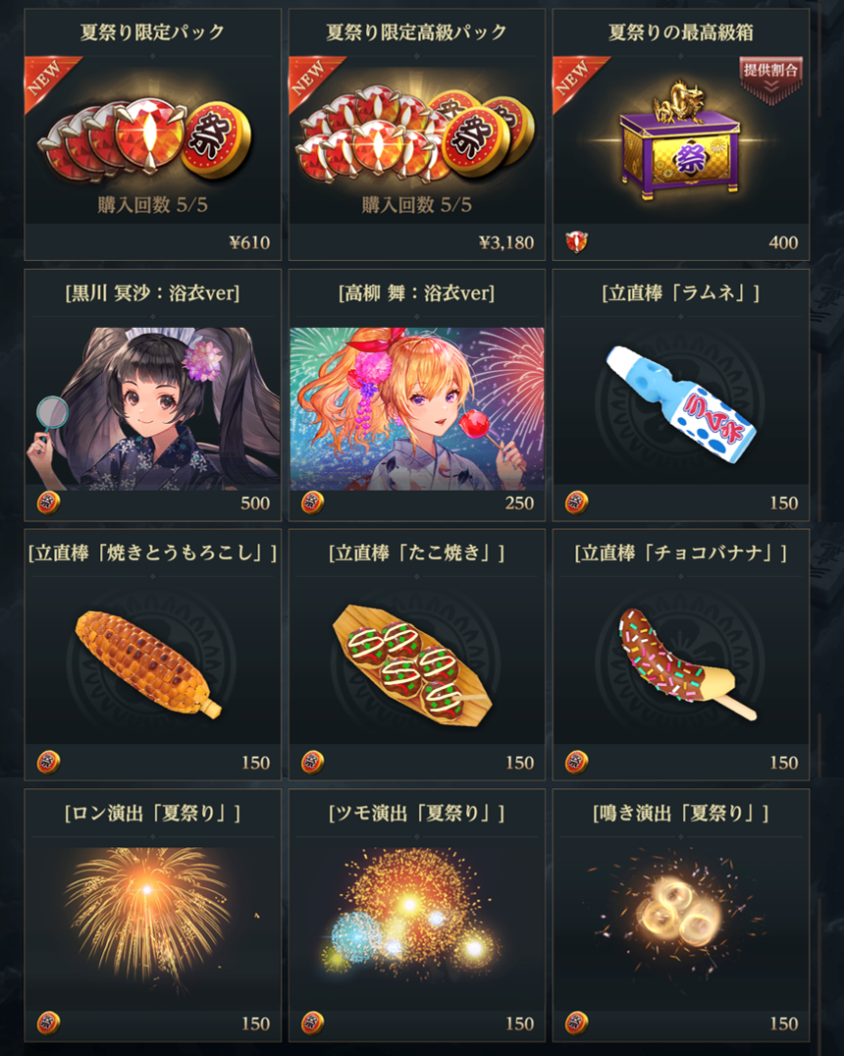Click the 夏祭り限定パック title
This screenshot has height=1056, width=844.
pyautogui.click(x=152, y=32)
